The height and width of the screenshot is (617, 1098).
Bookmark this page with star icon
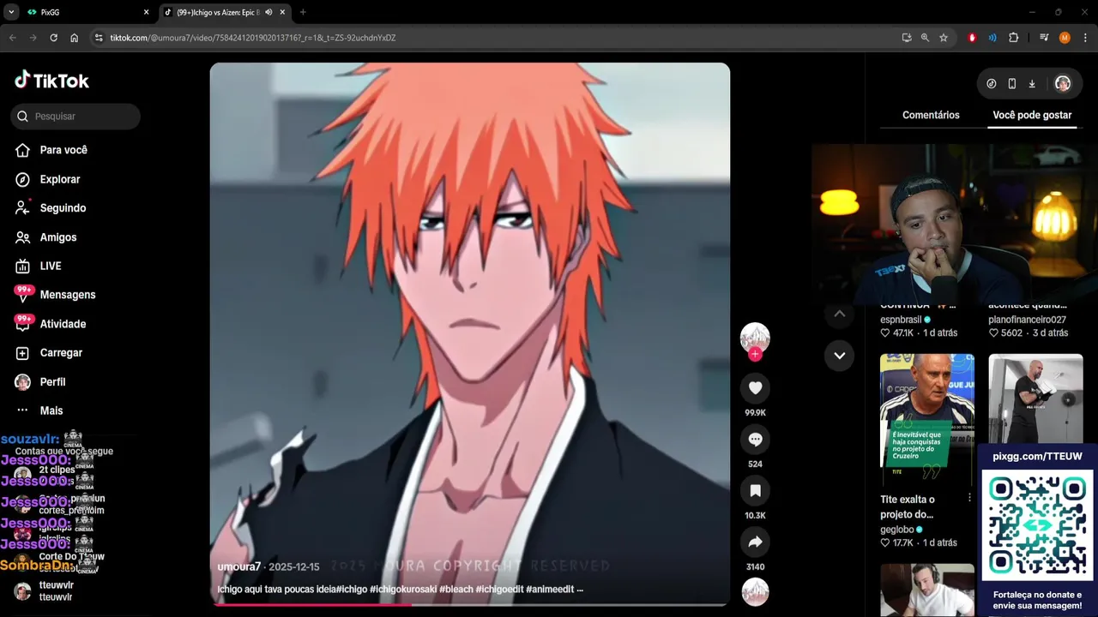coord(944,38)
